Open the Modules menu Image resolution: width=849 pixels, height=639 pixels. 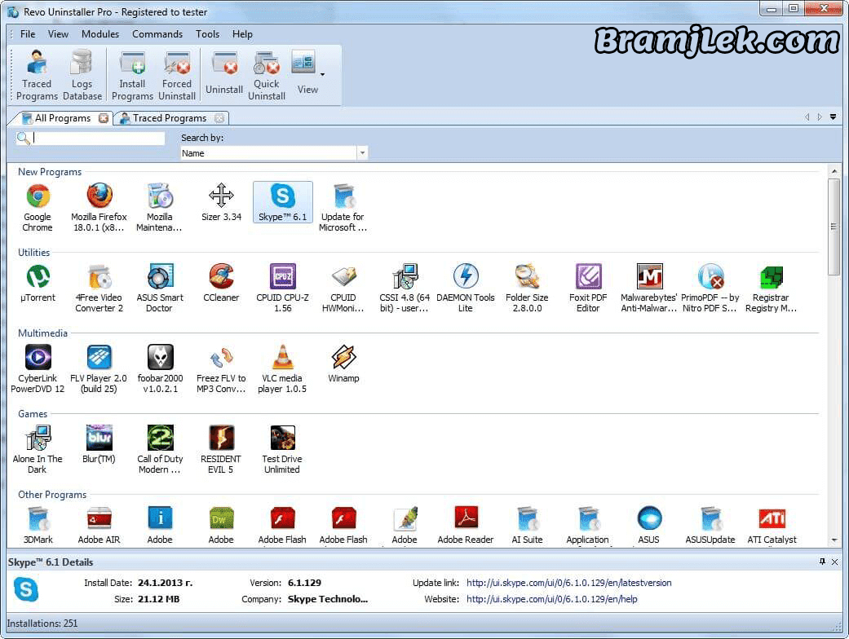click(x=100, y=34)
